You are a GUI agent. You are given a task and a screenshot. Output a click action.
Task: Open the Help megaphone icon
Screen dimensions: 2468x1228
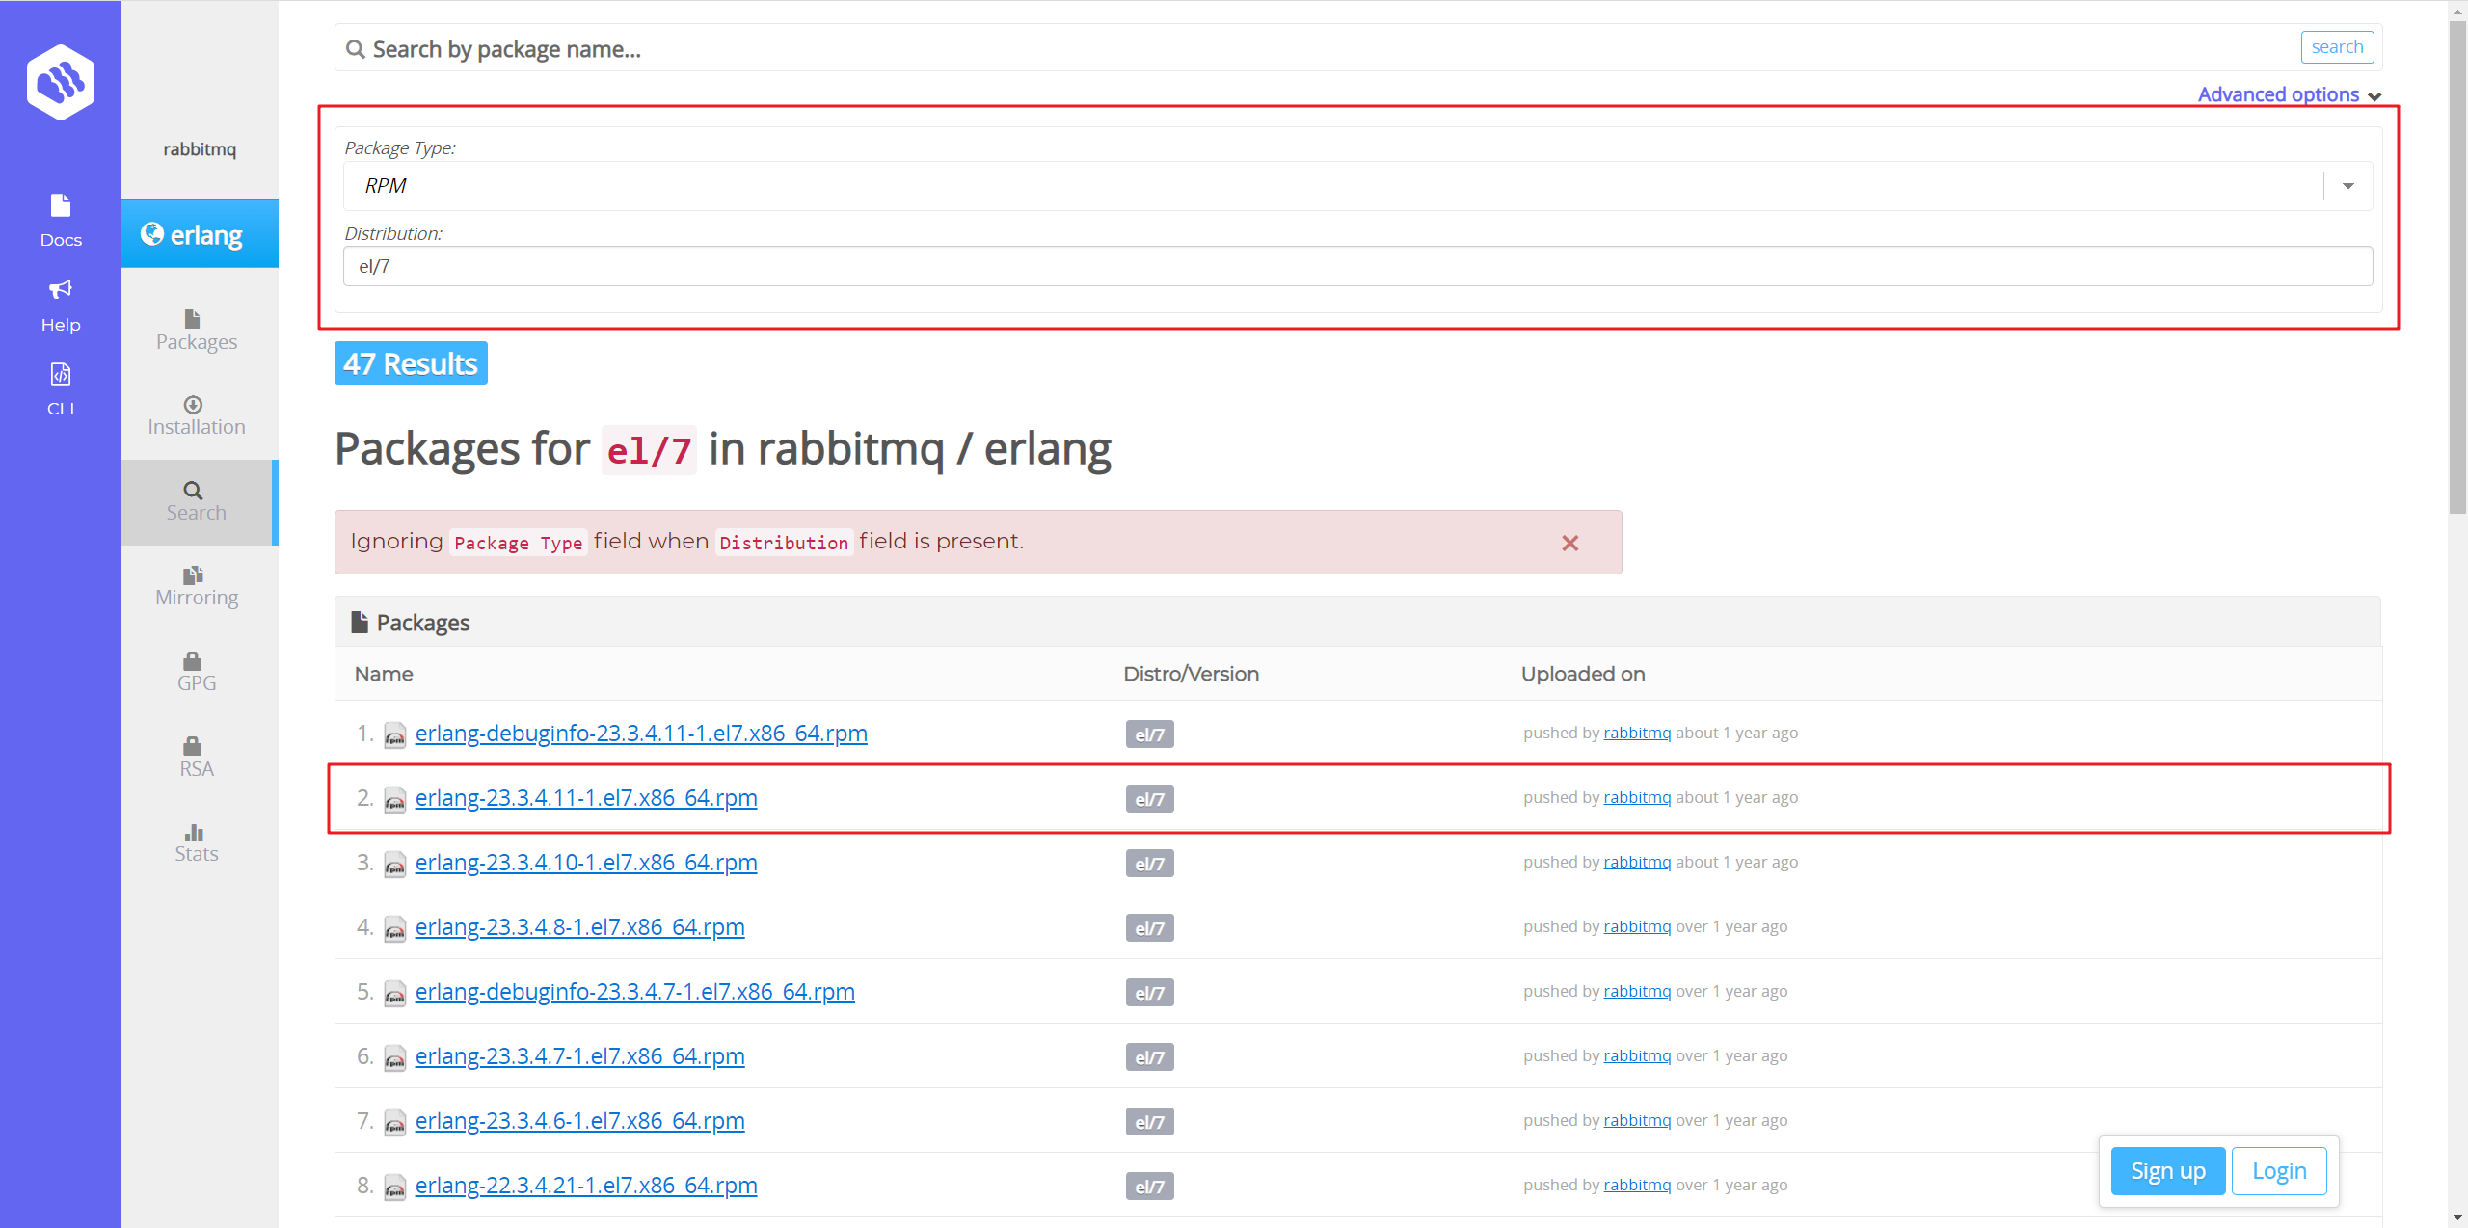pyautogui.click(x=61, y=305)
